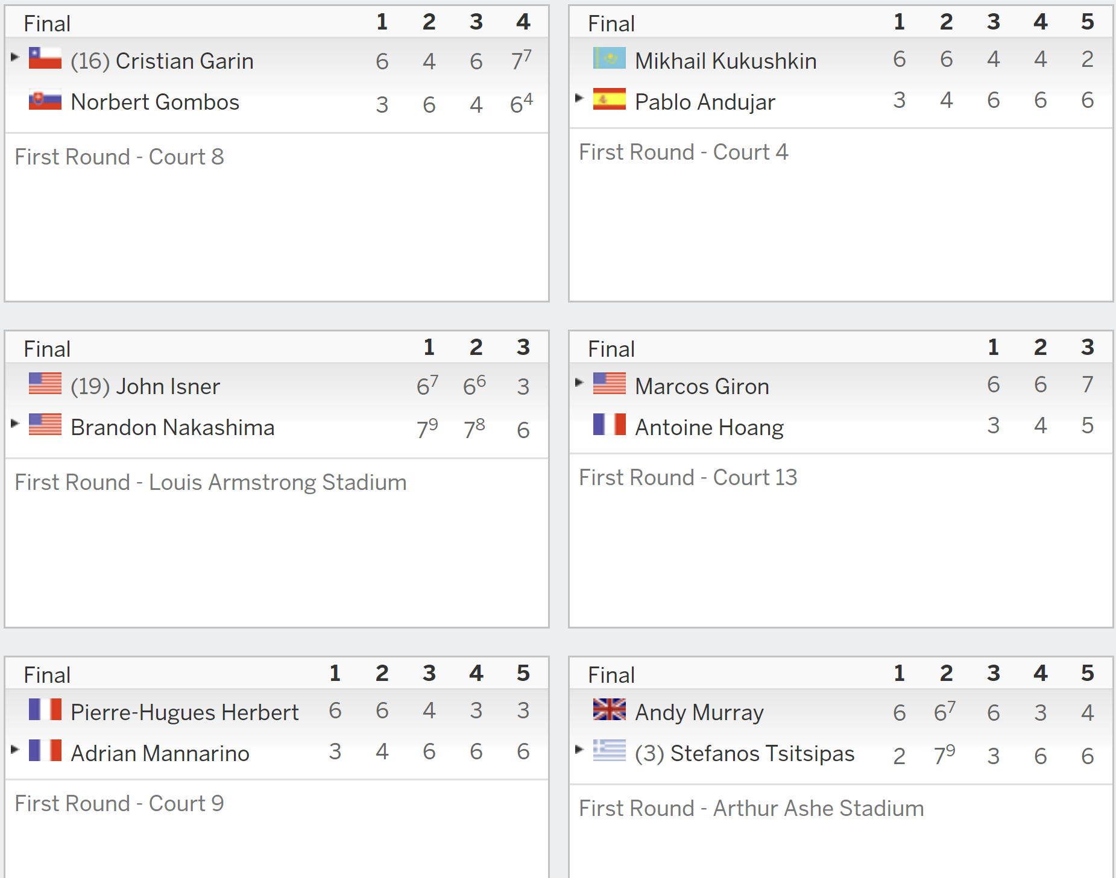Open Brandon Nakashima player link
The width and height of the screenshot is (1116, 878).
[172, 427]
